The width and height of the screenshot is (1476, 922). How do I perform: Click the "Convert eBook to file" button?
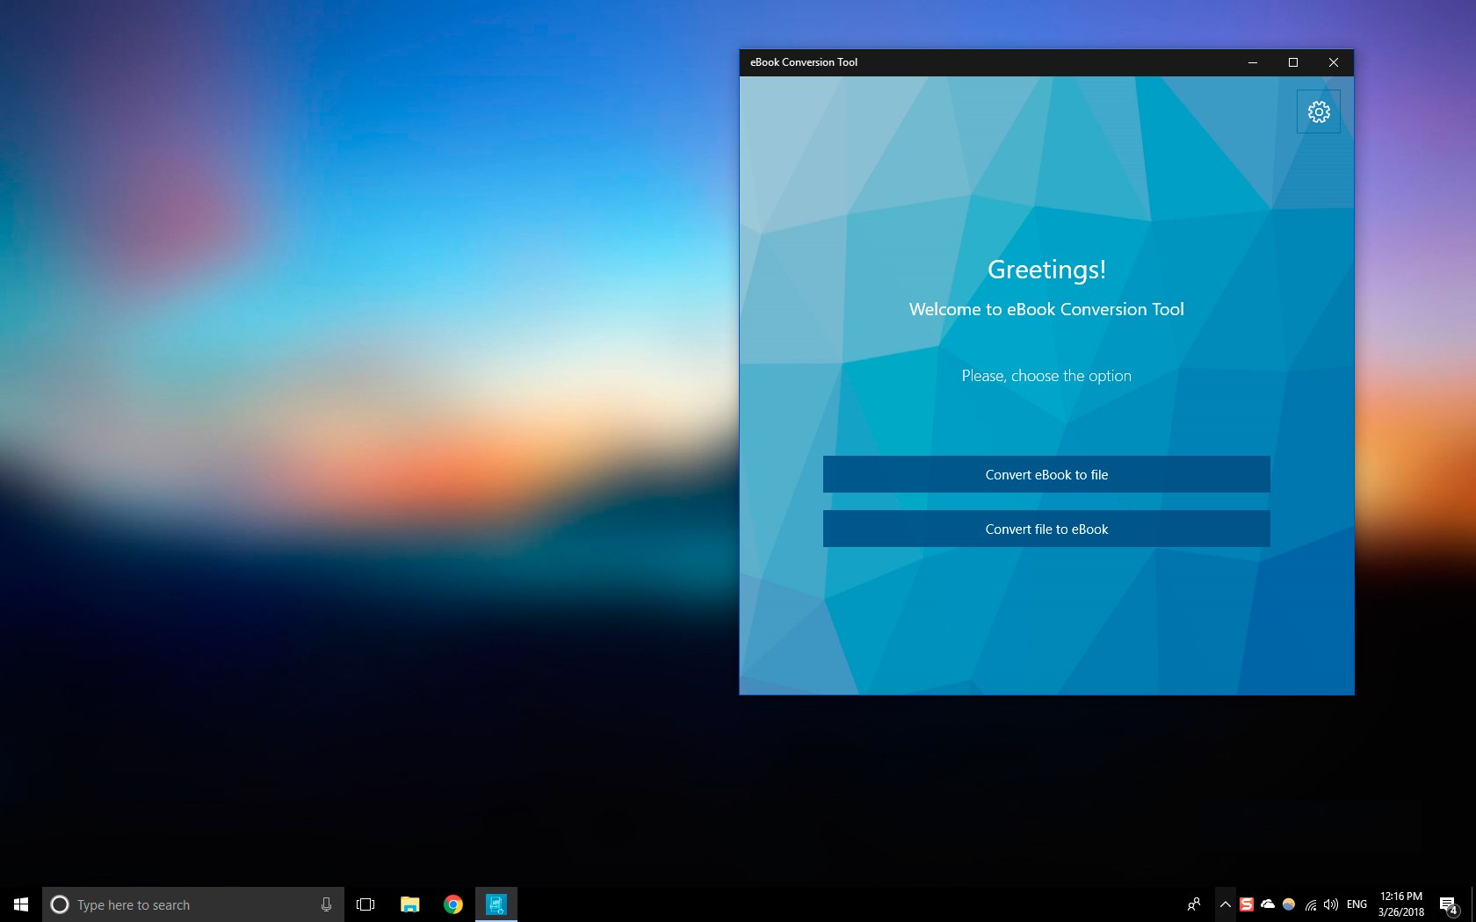(x=1045, y=474)
